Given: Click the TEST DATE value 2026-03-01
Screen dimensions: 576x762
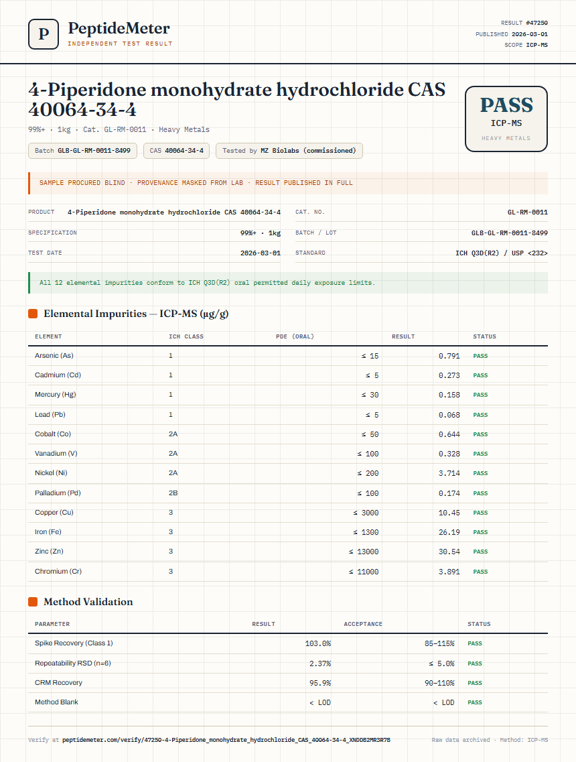Looking at the screenshot, I should 261,253.
